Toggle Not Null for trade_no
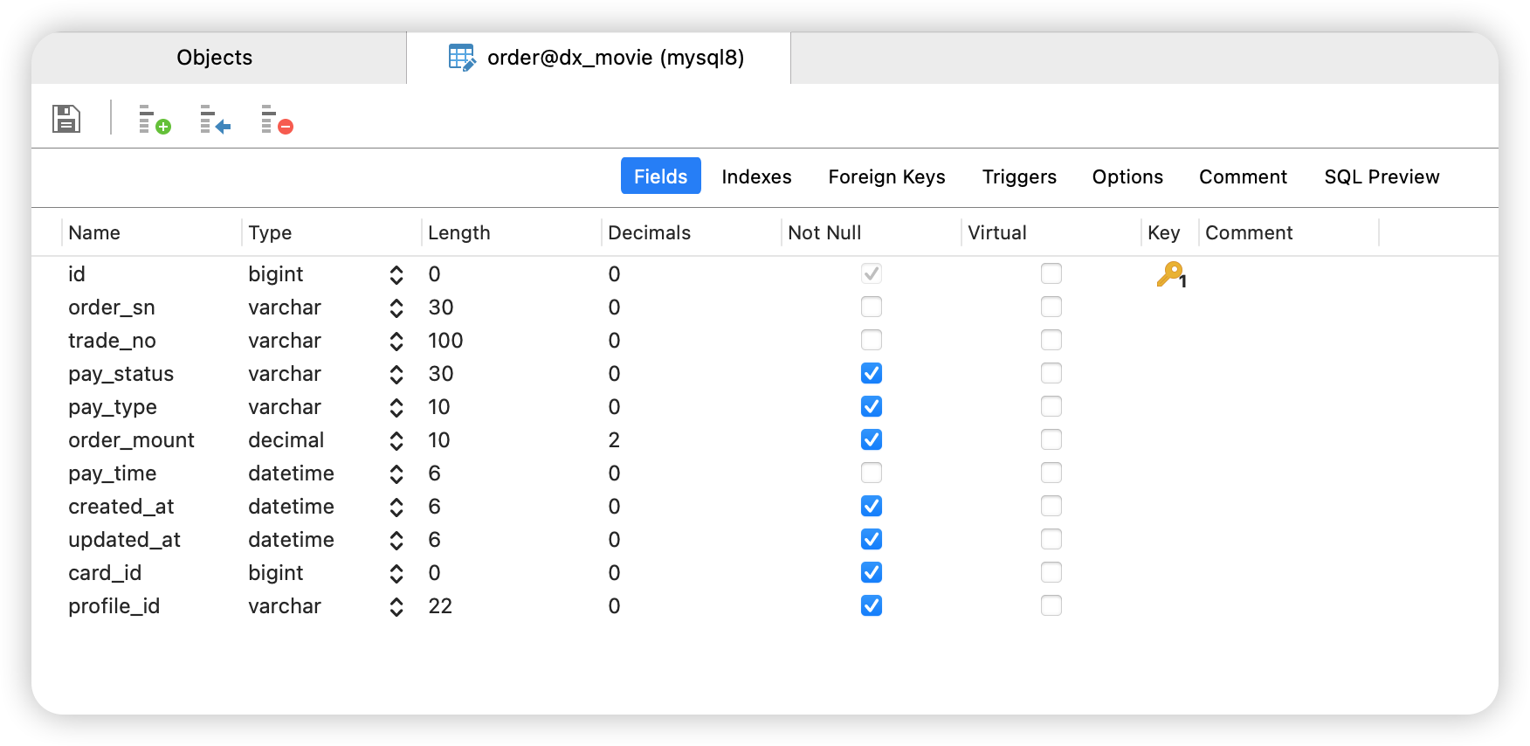The height and width of the screenshot is (746, 1530). click(x=872, y=340)
